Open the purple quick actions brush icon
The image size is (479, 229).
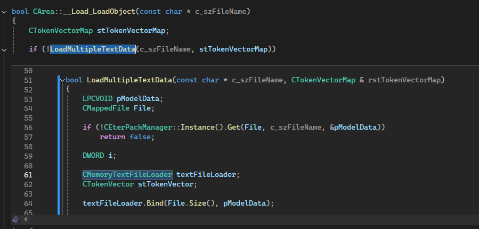click(x=15, y=219)
